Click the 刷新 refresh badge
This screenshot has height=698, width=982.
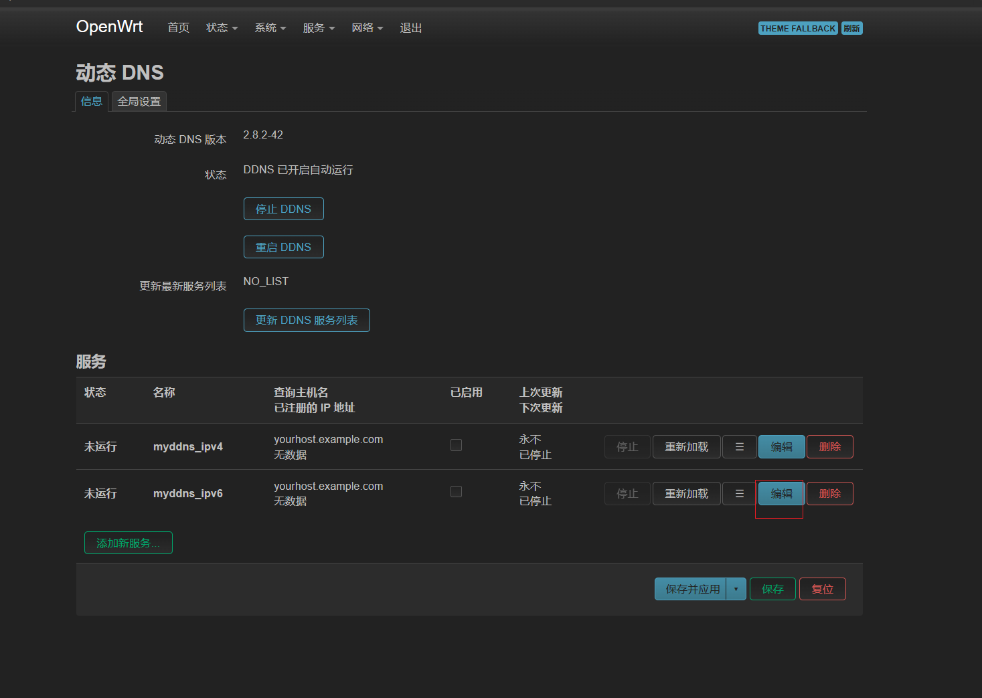851,29
